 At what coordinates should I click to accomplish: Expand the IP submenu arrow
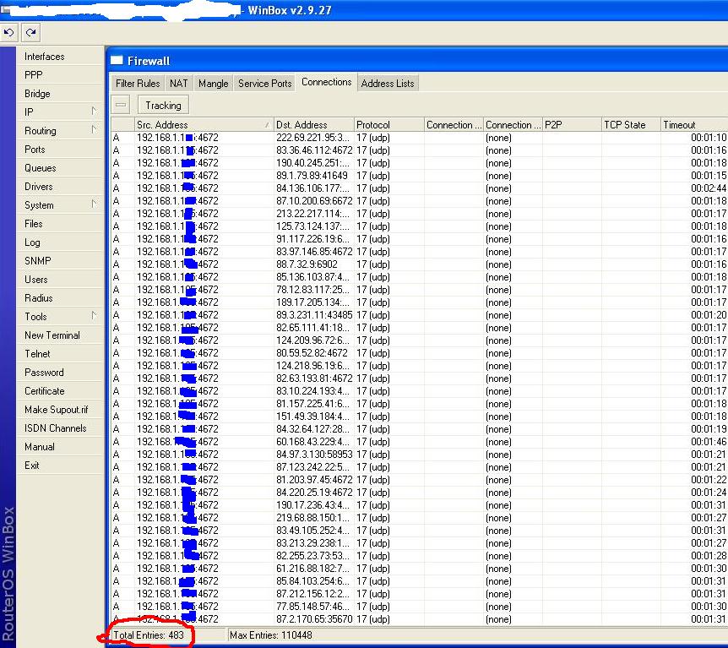click(94, 112)
